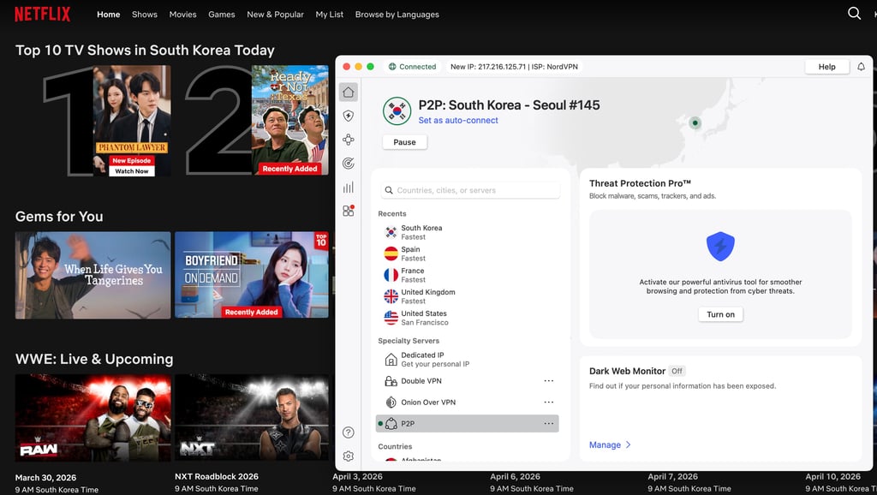Click the Netflix logo
Viewport: 877px width, 495px height.
(43, 14)
